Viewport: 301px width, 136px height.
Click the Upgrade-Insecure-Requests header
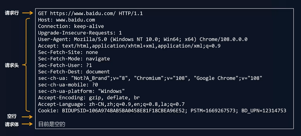[x=80, y=33]
